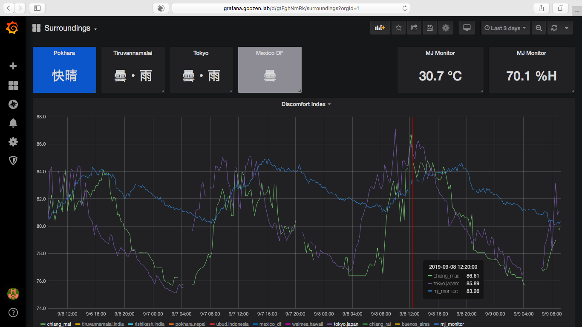Reload page from address bar
This screenshot has height=327, width=582.
(x=405, y=8)
